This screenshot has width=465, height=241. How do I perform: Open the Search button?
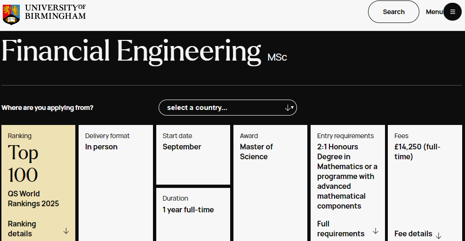(393, 12)
